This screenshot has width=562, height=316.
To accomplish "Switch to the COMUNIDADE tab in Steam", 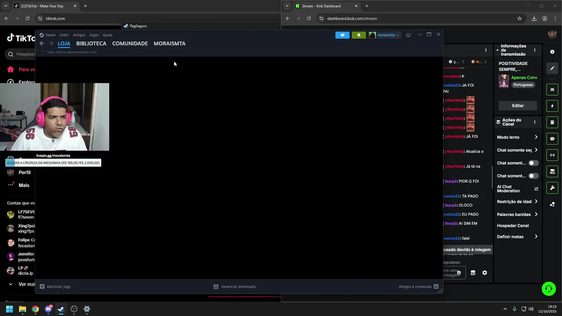I will pyautogui.click(x=130, y=43).
